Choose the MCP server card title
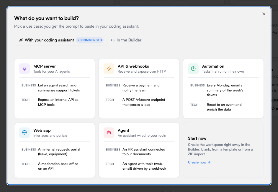Screen dimensions: 278x192 pos(45,66)
